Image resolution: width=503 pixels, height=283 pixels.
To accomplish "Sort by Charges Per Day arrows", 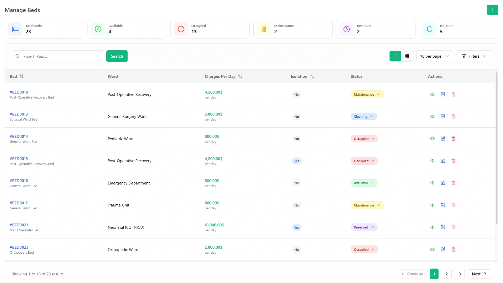I will (x=240, y=76).
